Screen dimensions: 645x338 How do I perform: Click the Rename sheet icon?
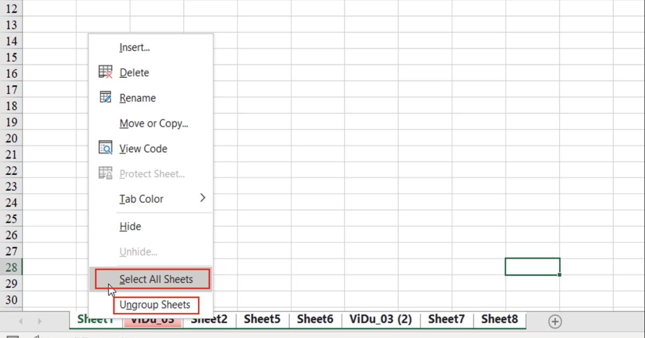pos(106,98)
